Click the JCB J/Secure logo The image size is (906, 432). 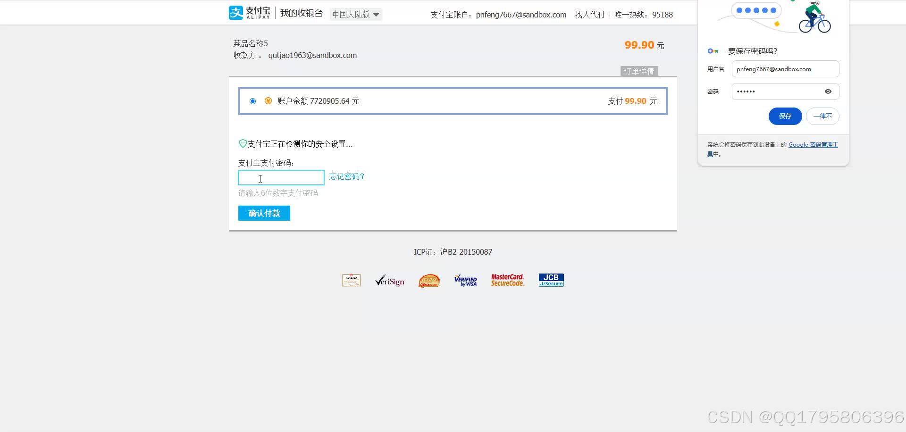point(551,279)
